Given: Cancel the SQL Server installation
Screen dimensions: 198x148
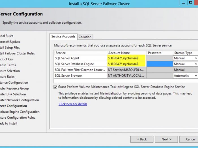Looking at the screenshot, I should pyautogui.click(x=191, y=139).
